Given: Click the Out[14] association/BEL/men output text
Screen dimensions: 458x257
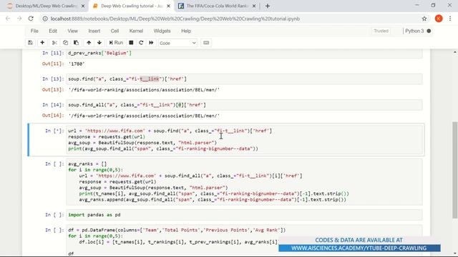Looking at the screenshot, I should coord(144,116).
